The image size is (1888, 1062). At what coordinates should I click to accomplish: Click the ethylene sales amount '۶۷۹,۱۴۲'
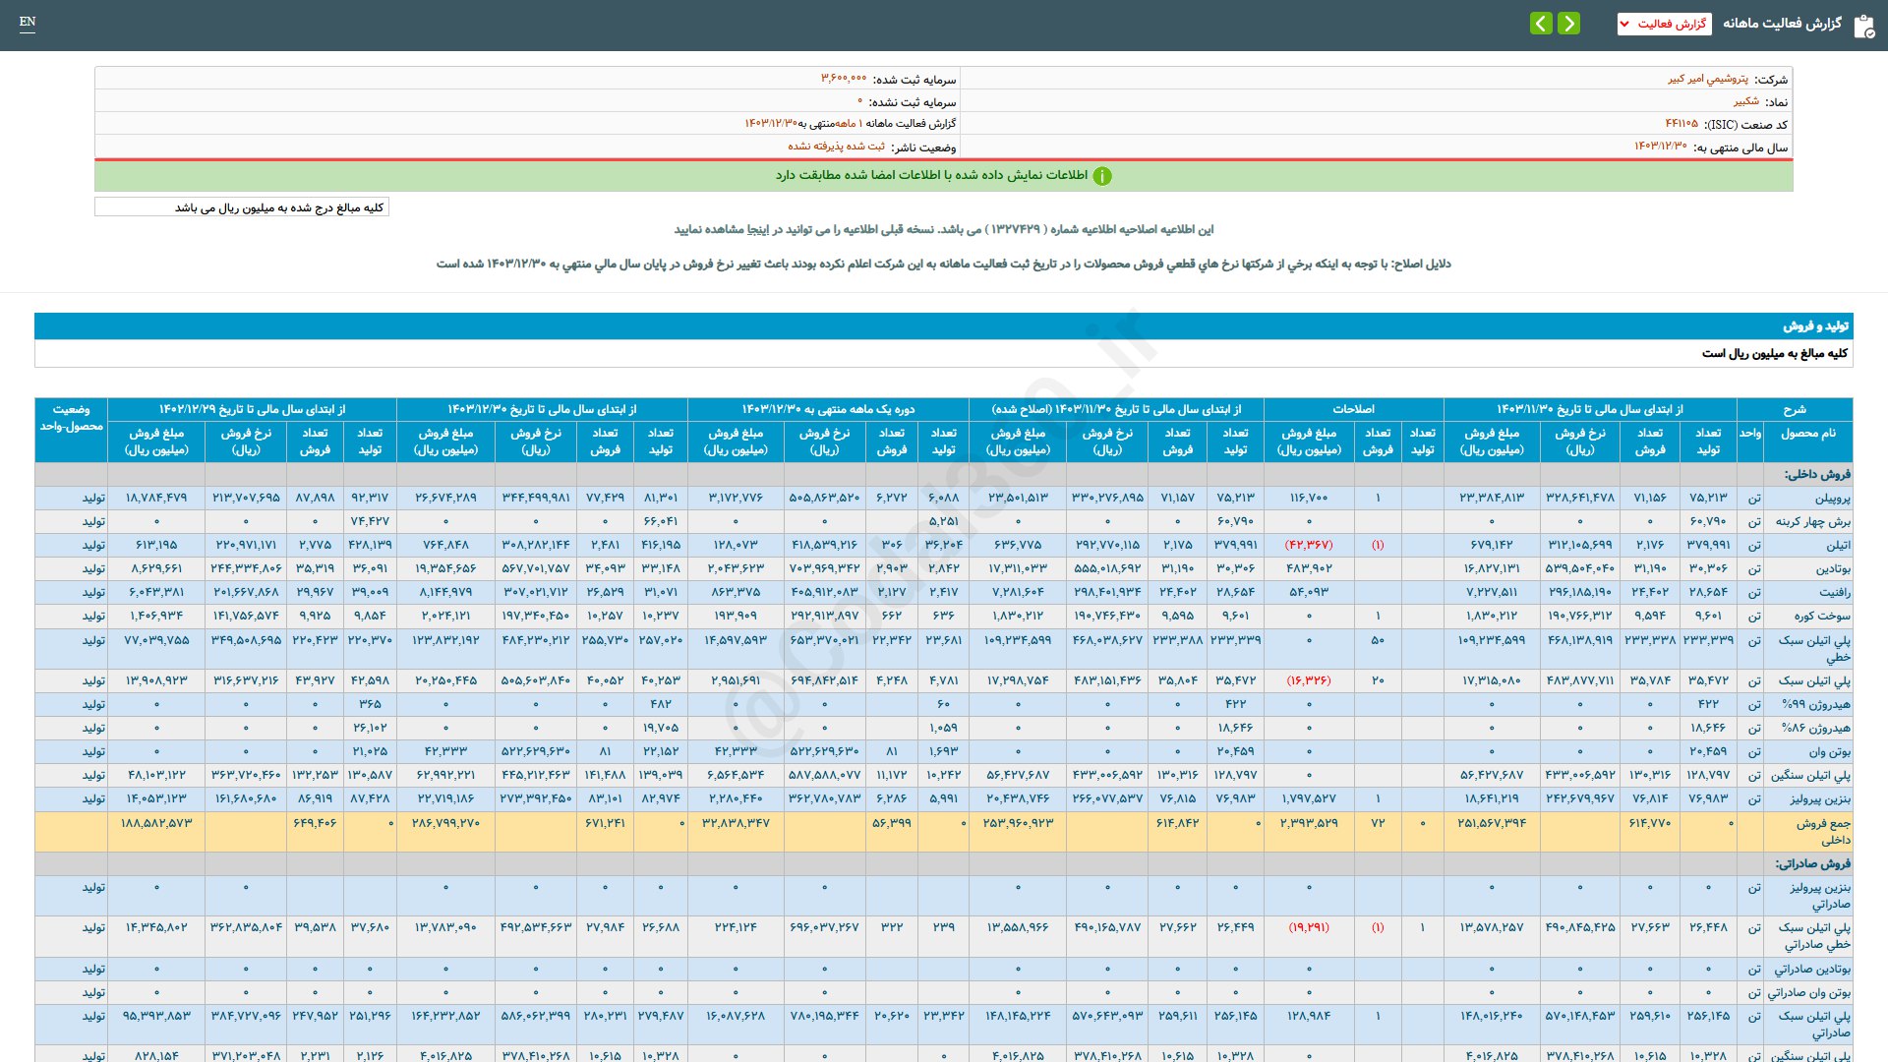click(1492, 546)
